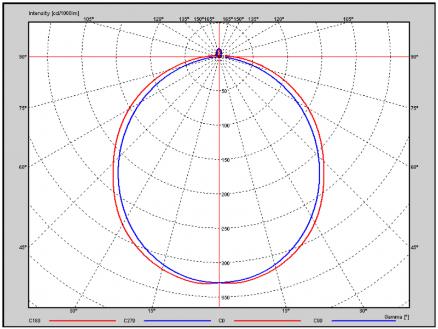Click the red C0 legend line
438x329 pixels.
pyautogui.click(x=267, y=321)
